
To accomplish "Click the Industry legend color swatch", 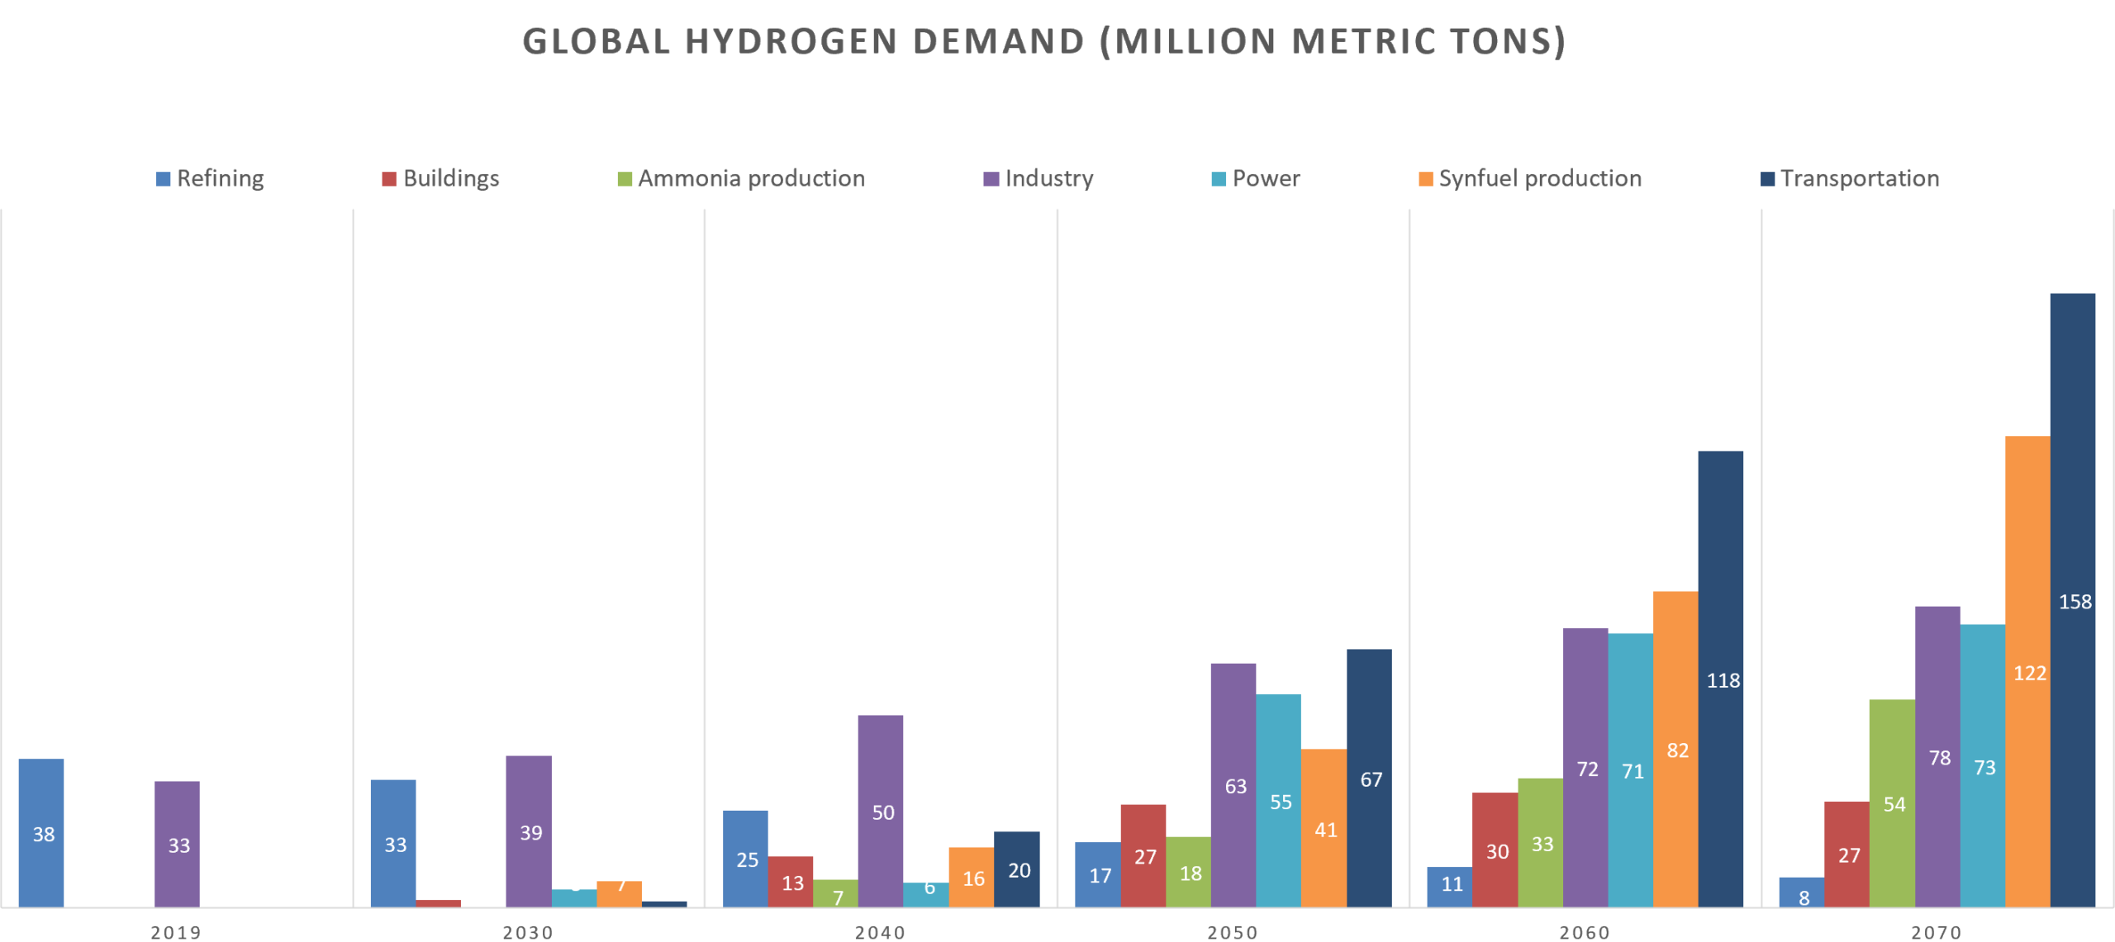I will coord(991,178).
